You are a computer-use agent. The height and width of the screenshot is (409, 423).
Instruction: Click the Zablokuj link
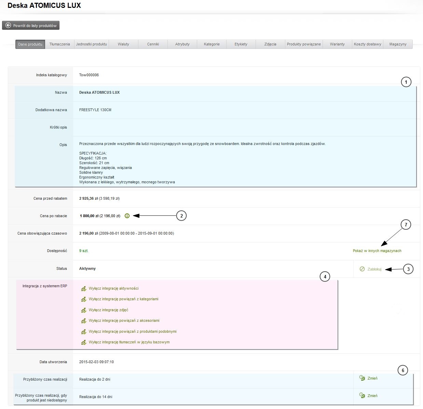pos(374,269)
